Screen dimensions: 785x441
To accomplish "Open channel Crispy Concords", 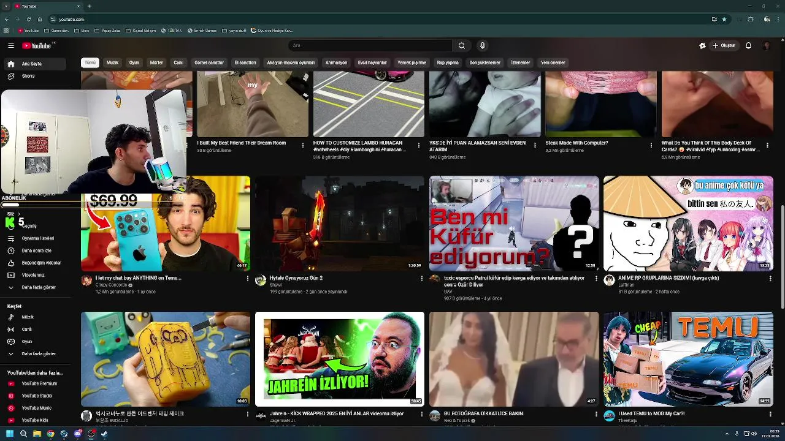I will [x=111, y=285].
